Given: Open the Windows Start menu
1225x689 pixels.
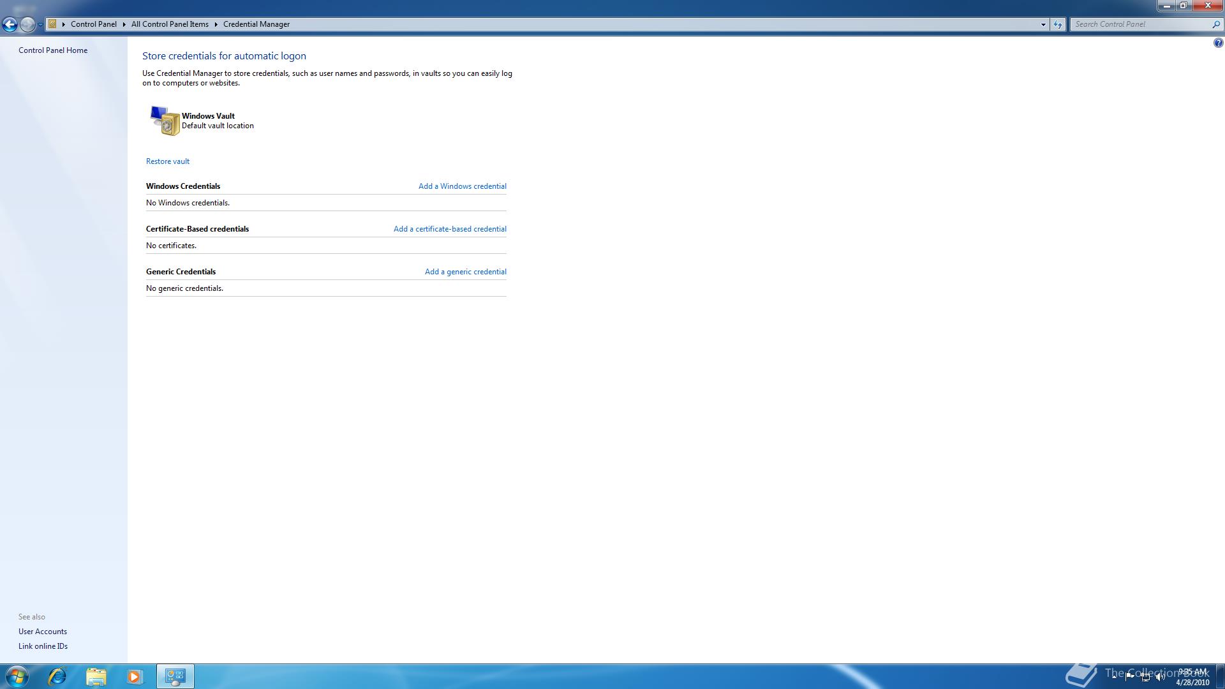Looking at the screenshot, I should pos(17,676).
